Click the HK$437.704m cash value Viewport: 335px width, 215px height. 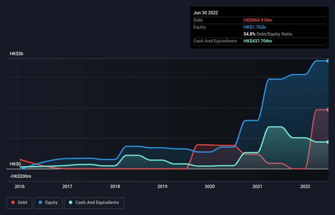(257, 41)
